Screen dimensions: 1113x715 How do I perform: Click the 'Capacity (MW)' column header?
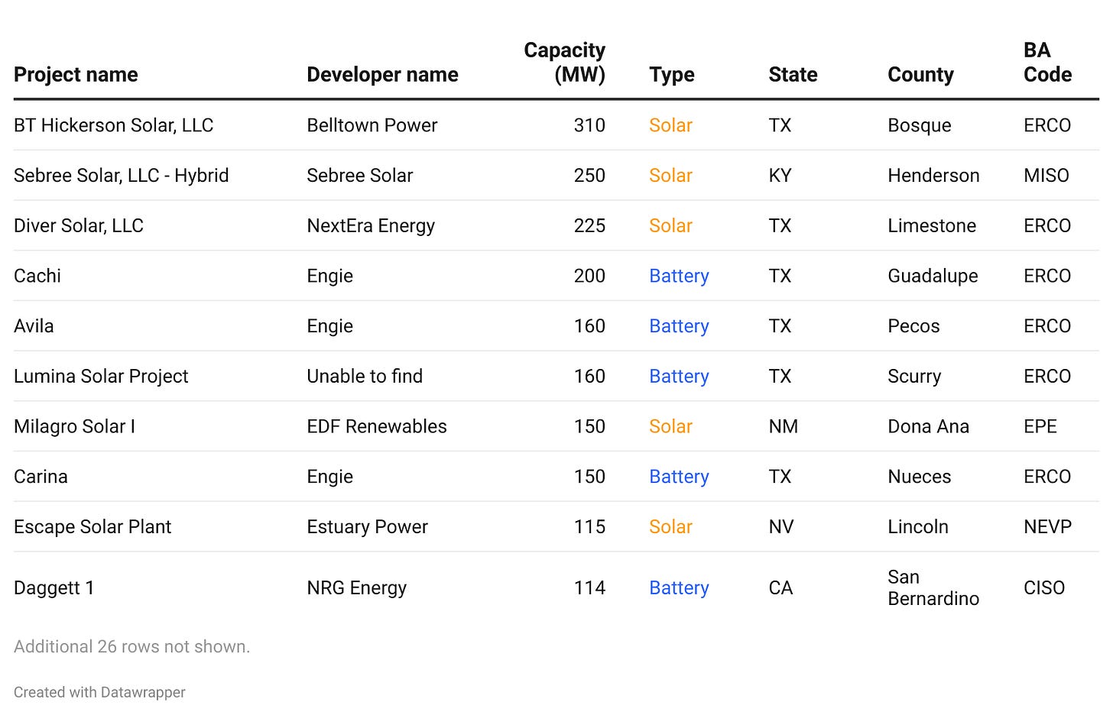(x=564, y=63)
